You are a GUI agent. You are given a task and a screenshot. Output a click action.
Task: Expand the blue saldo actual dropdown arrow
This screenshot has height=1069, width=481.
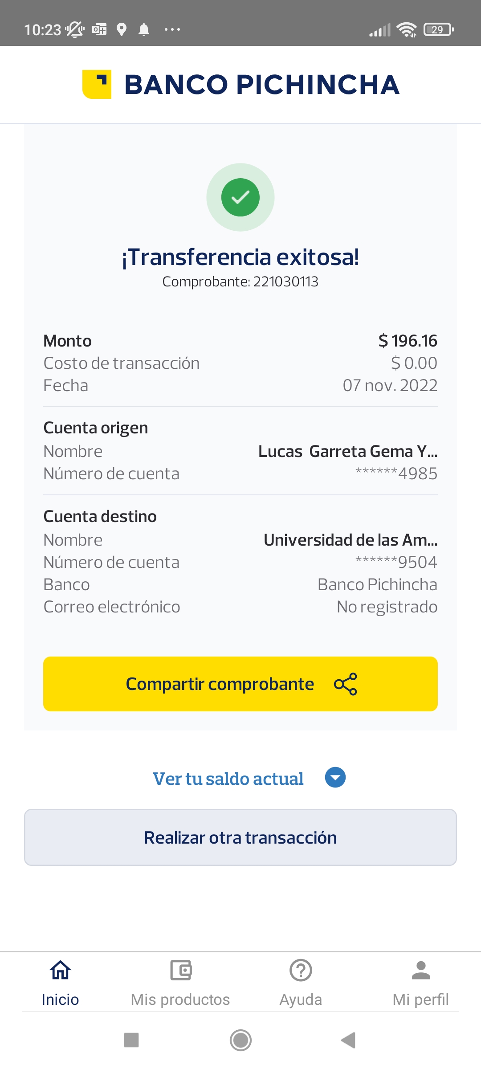coord(335,777)
